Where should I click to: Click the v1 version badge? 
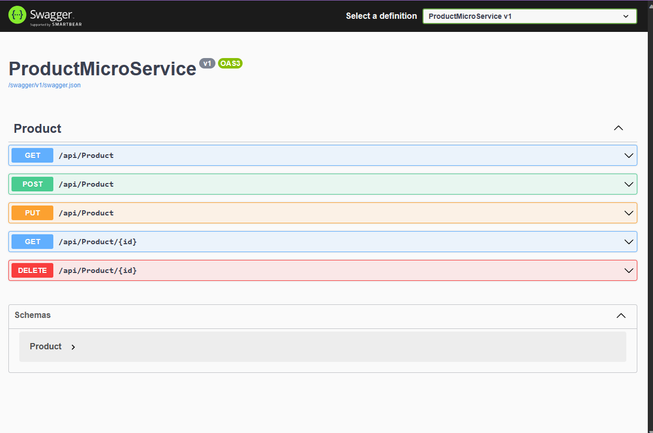click(x=207, y=63)
